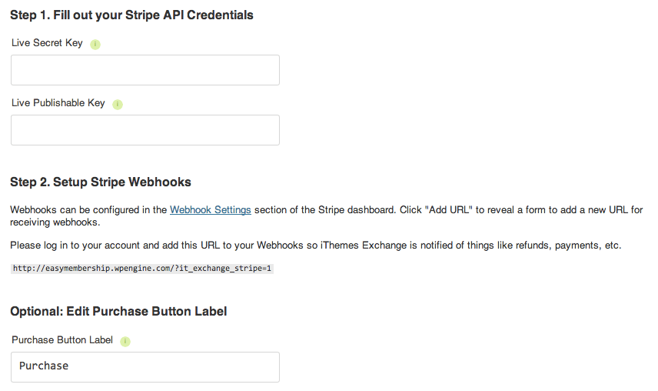This screenshot has height=391, width=658.
Task: Click the Purchase Button Label field label
Action: (61, 340)
